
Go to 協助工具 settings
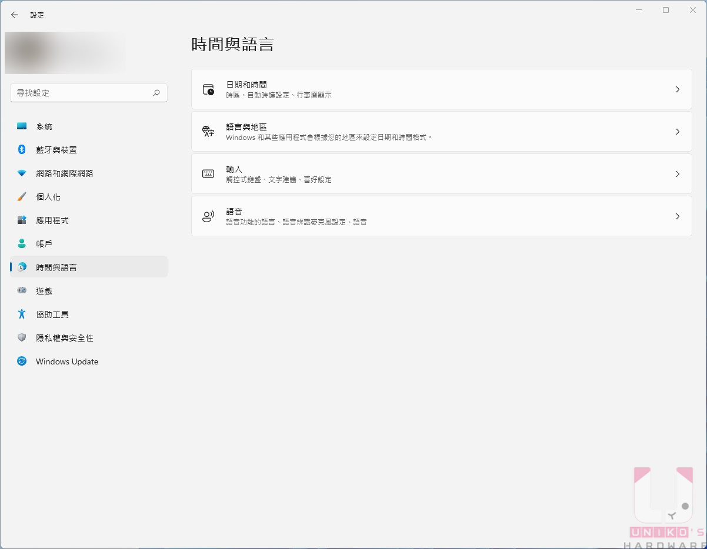pos(89,314)
